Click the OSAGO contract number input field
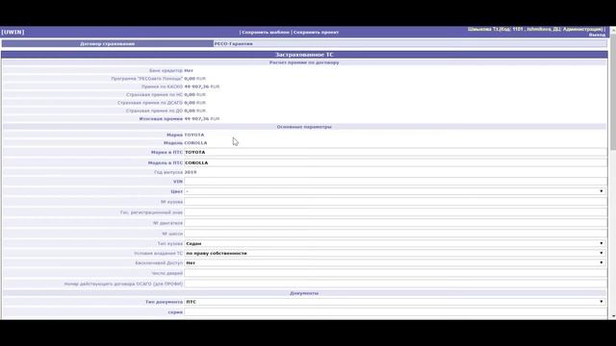The height and width of the screenshot is (346, 616). coord(396,284)
